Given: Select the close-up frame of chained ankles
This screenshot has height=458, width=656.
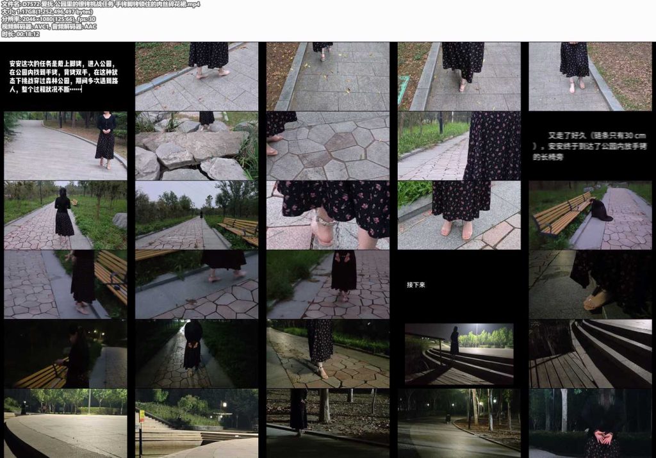Looking at the screenshot, I should (327, 215).
